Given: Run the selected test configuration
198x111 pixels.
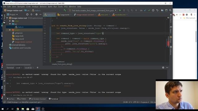Looking at the screenshot, I should point(120,10).
